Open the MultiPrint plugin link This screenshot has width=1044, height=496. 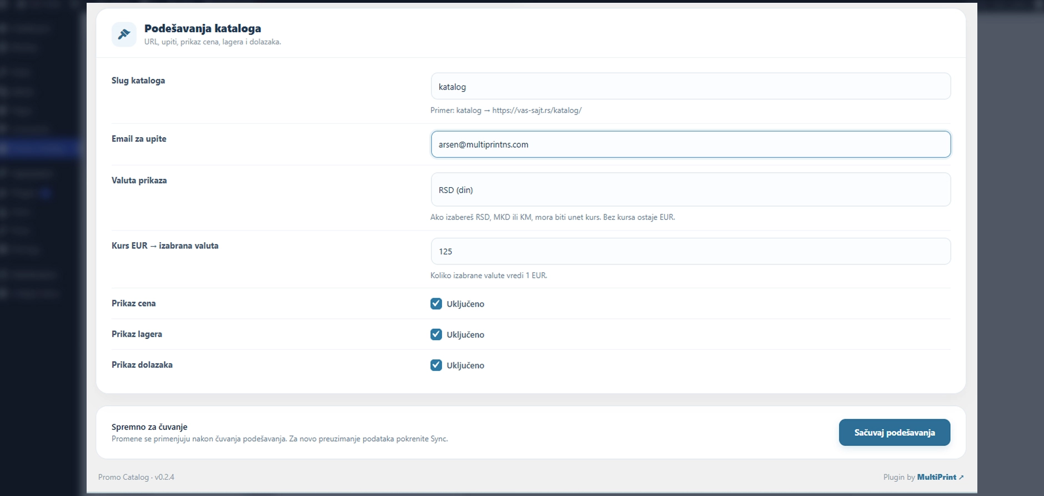936,477
